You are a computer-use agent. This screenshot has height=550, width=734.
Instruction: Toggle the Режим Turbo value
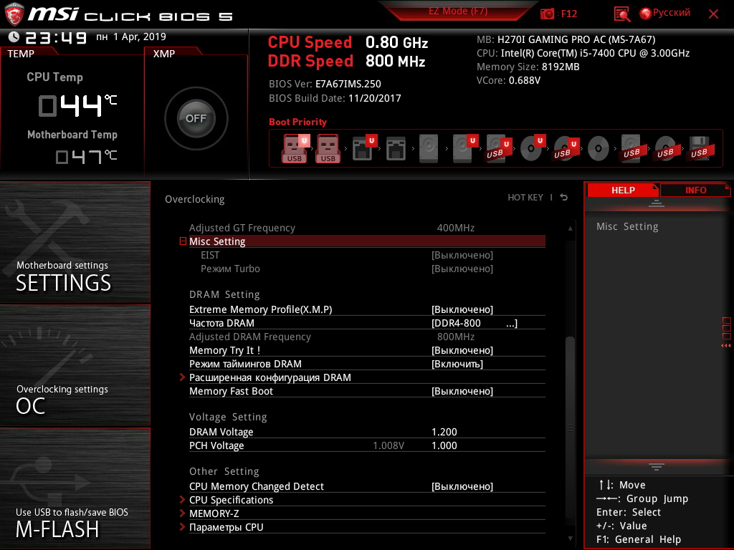point(462,269)
